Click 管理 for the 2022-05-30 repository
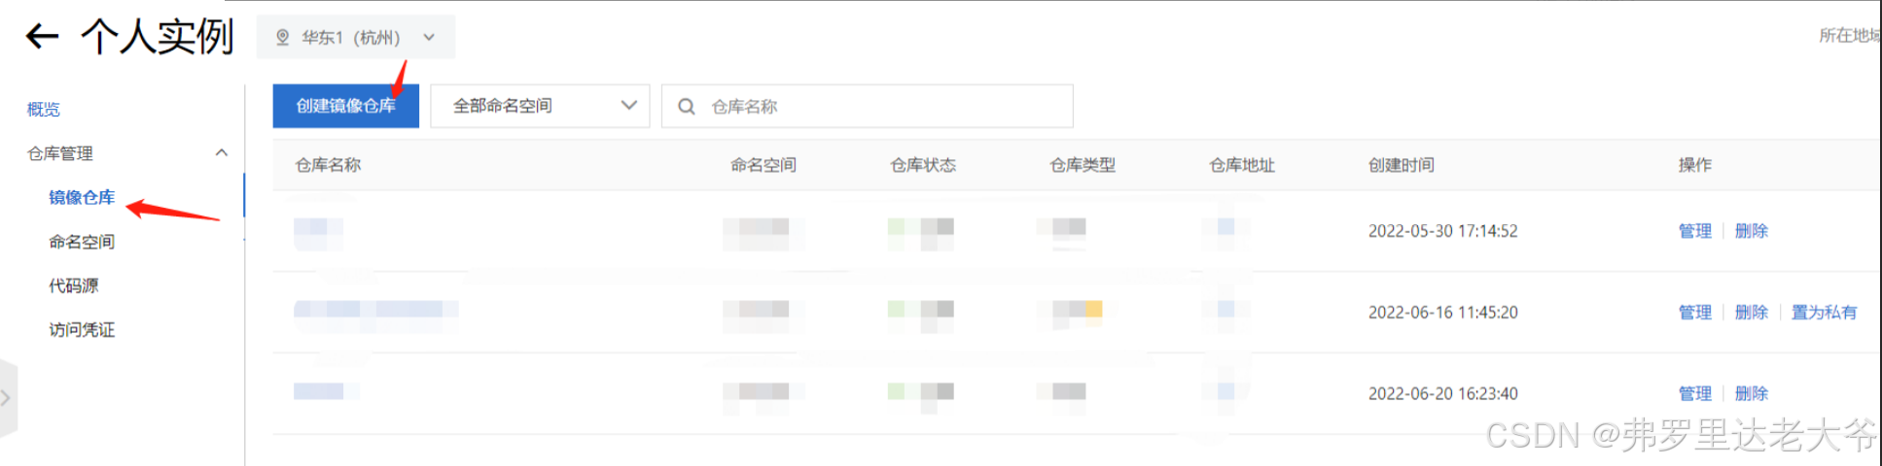 click(1694, 231)
